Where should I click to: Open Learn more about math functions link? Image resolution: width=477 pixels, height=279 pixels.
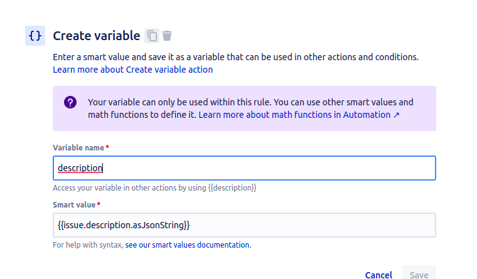(x=299, y=115)
